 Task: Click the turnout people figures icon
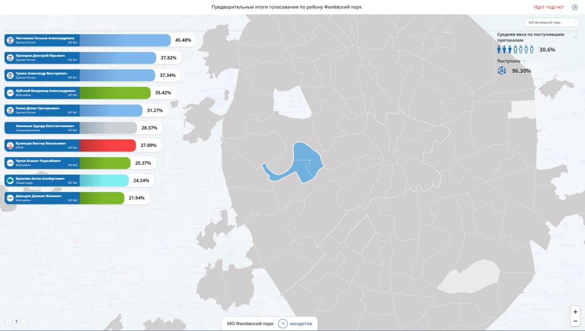(516, 49)
